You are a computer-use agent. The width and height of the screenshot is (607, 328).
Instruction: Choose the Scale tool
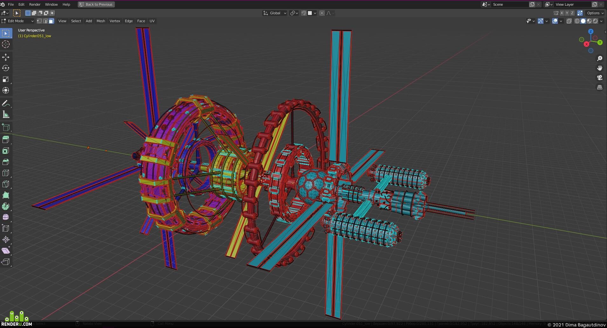pyautogui.click(x=6, y=79)
